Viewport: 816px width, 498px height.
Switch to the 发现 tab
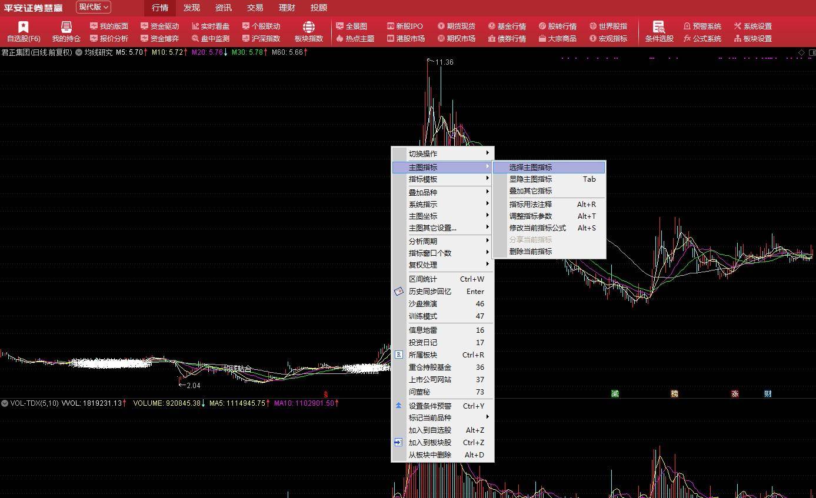click(x=191, y=8)
